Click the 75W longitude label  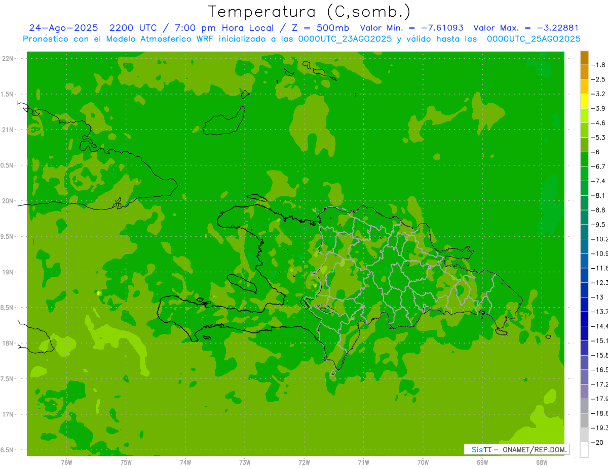(x=126, y=462)
